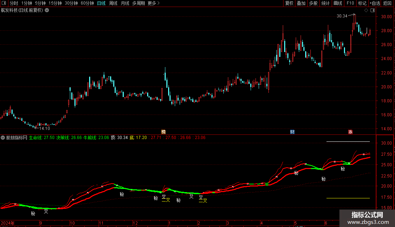Click the 涨 marker icon
The width and height of the screenshot is (395, 227).
click(x=350, y=132)
